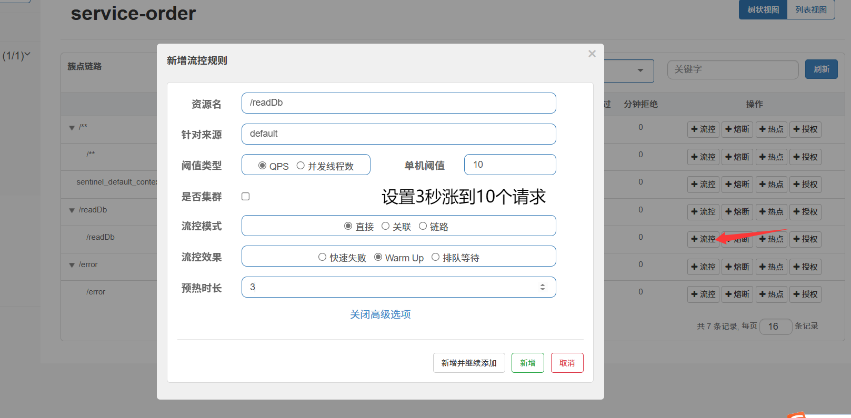Select 并发线程数 threshold type
851x418 pixels.
coord(301,166)
